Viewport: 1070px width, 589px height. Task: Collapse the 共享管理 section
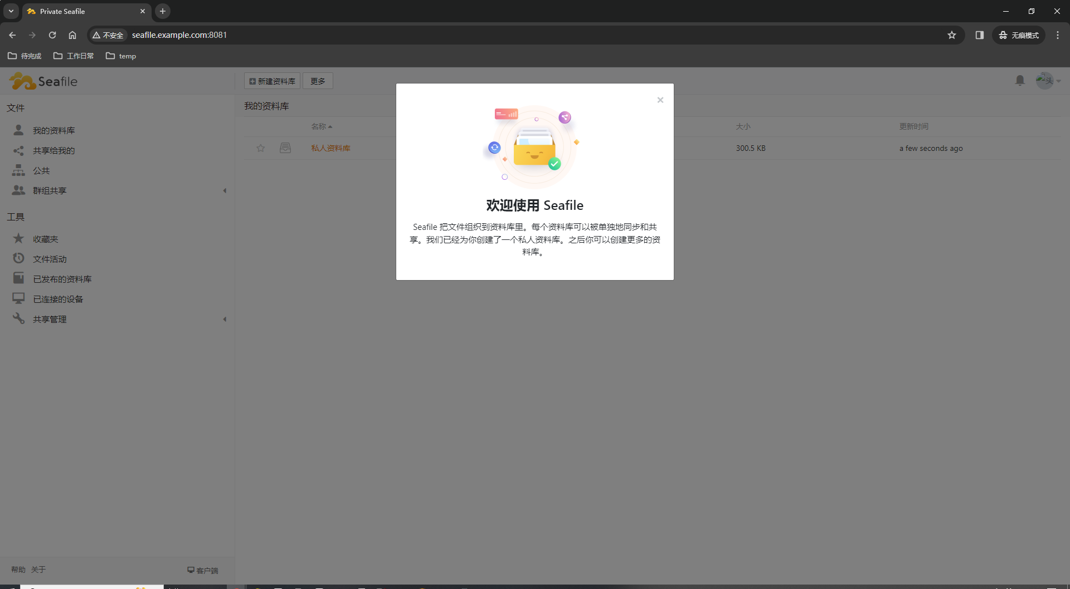(x=225, y=319)
